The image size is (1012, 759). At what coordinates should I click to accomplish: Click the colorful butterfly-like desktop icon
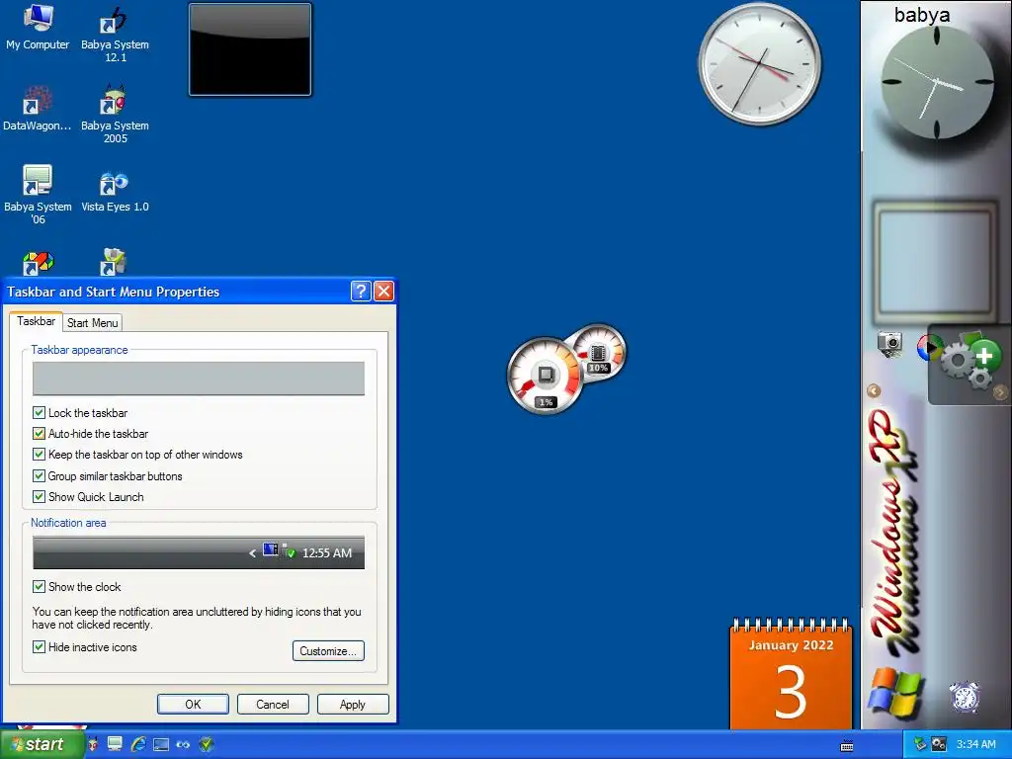click(39, 263)
